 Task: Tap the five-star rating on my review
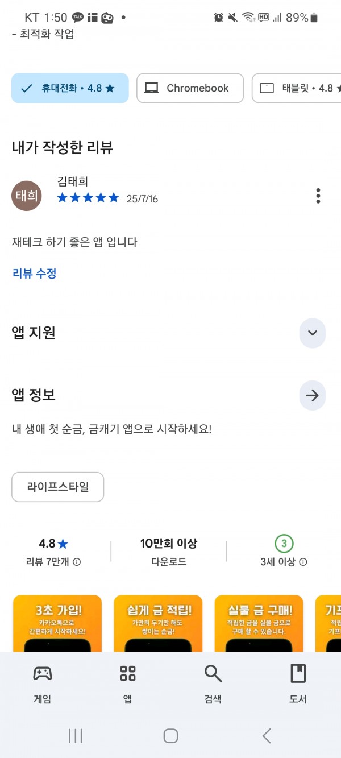point(88,198)
